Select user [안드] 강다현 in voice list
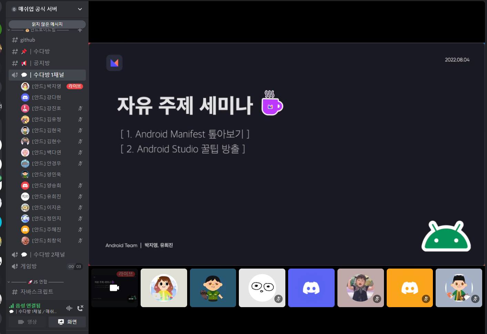 click(x=52, y=97)
